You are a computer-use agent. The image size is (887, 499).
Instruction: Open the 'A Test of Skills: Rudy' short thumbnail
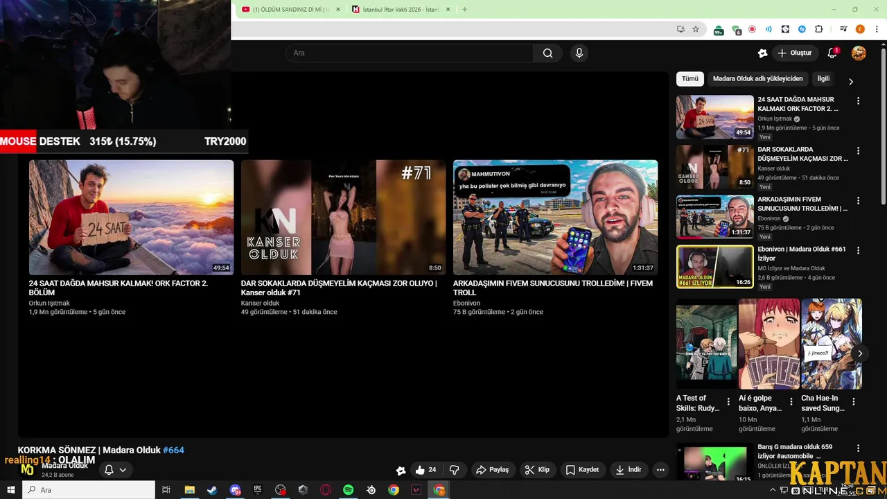[x=706, y=344]
